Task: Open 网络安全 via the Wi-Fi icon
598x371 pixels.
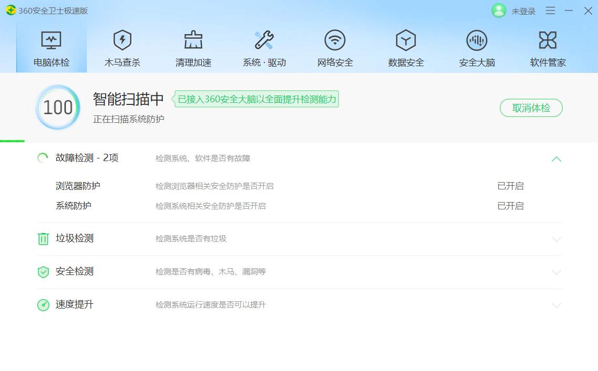Action: click(x=335, y=39)
